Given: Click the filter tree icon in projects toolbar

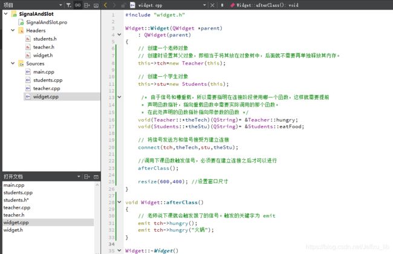Looking at the screenshot, I should (x=68, y=5).
